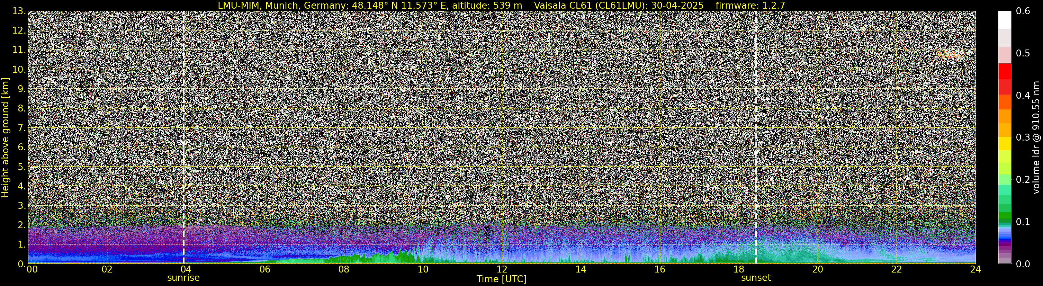Click the colorbar tick label 0.4

(1023, 96)
